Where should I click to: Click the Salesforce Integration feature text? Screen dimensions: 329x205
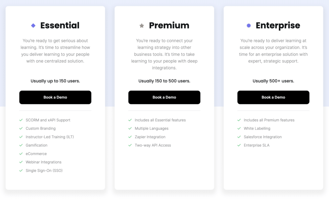click(x=263, y=137)
